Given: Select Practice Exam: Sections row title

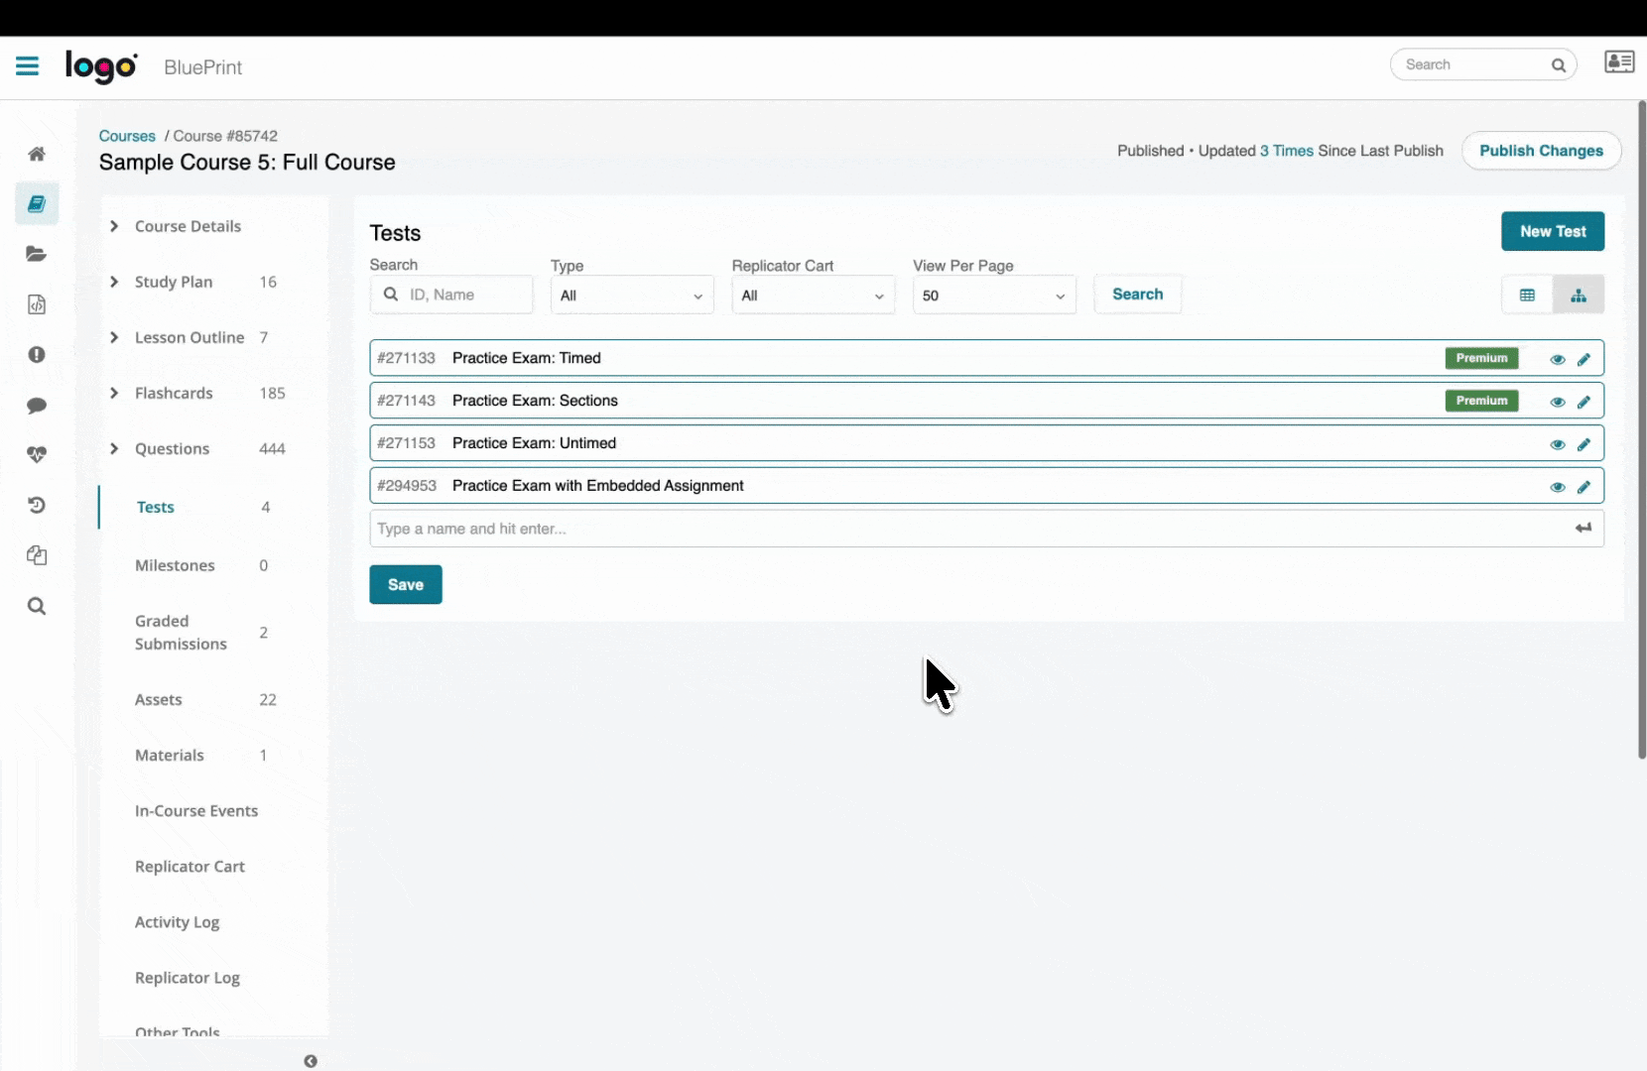Looking at the screenshot, I should [535, 401].
